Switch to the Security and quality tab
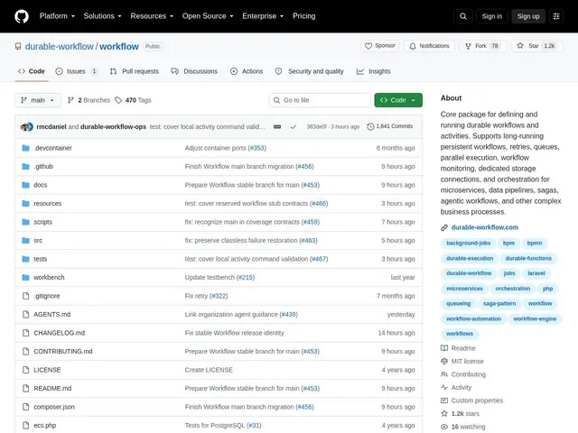This screenshot has height=433, width=578. [309, 71]
